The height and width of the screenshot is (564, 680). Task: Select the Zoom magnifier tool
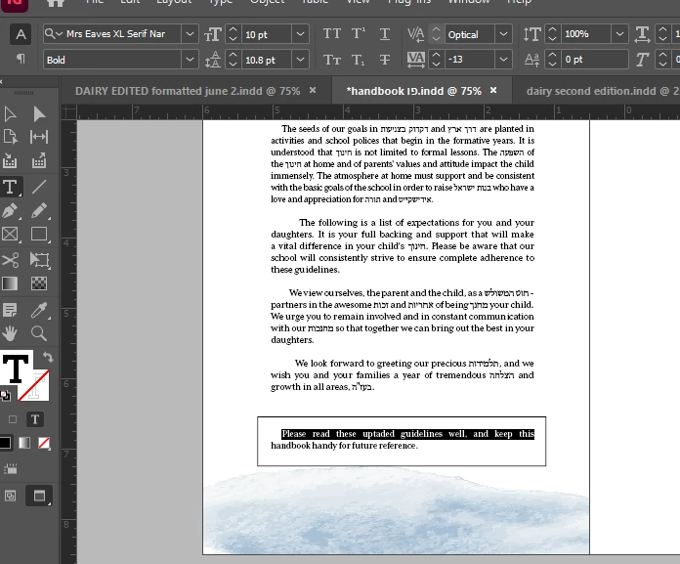39,333
